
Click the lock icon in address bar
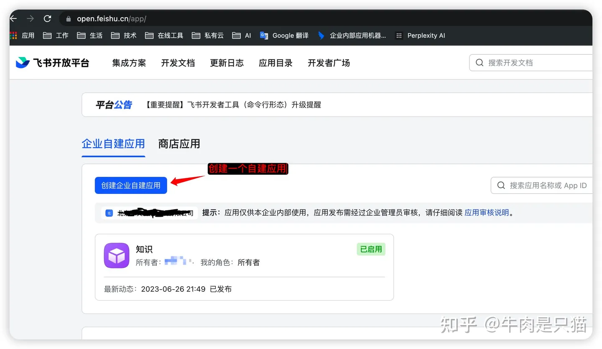pos(69,19)
